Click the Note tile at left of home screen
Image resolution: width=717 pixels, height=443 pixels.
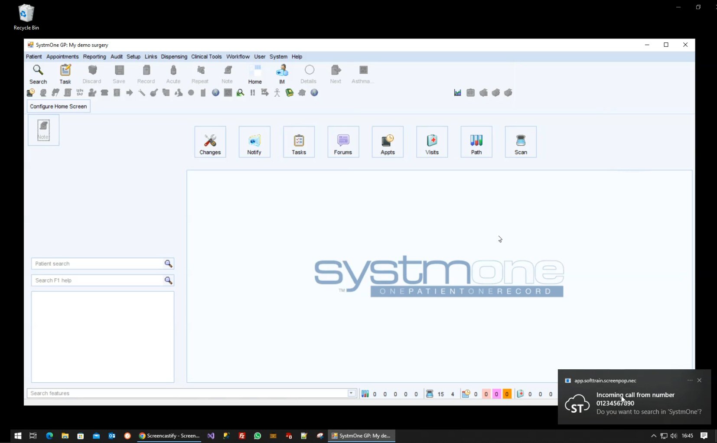tap(43, 130)
